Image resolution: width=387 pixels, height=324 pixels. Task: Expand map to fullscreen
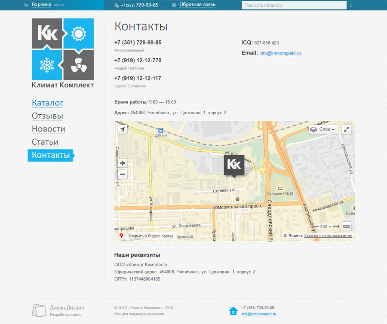click(347, 129)
